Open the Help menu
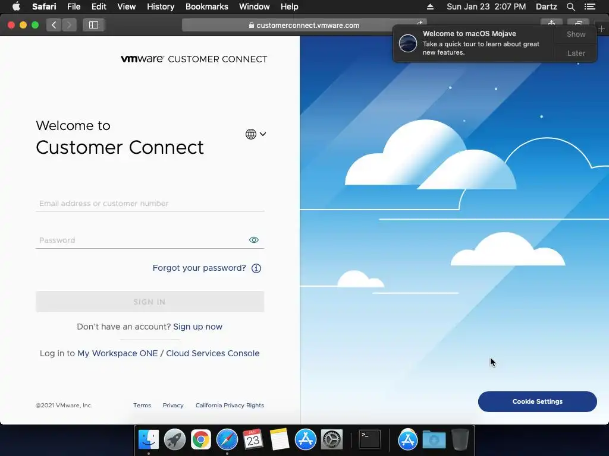This screenshot has height=456, width=609. 290,7
